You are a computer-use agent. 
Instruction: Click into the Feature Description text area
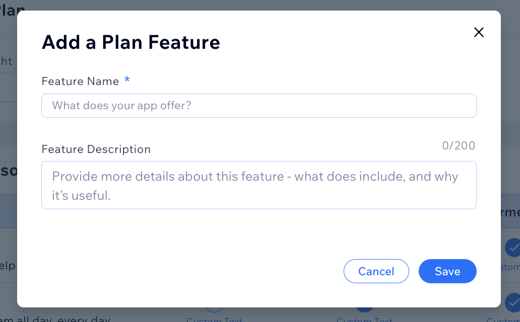pyautogui.click(x=258, y=185)
